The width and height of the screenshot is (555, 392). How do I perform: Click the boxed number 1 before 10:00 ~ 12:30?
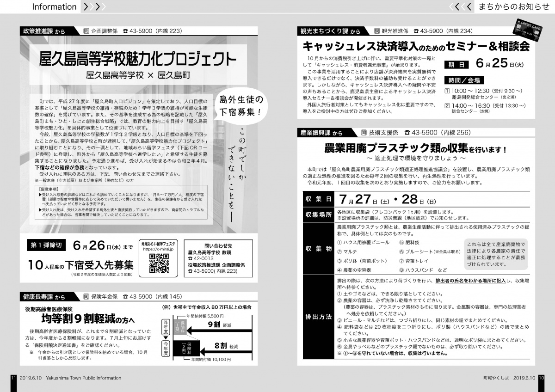tap(447, 92)
